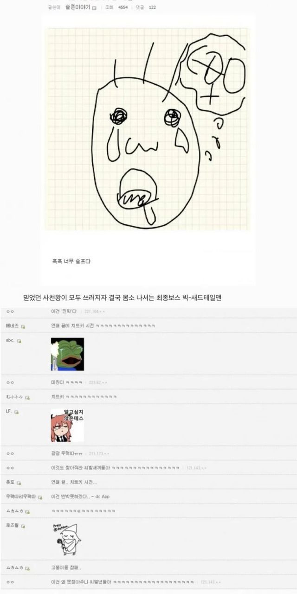
Task: Open the Pepe frog emoticon in comments
Action: [67, 354]
